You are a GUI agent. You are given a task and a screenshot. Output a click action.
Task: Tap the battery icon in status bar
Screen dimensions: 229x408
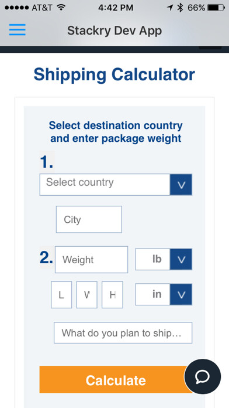tap(216, 8)
